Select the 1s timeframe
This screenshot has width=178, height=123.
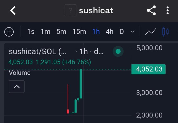pyautogui.click(x=31, y=32)
